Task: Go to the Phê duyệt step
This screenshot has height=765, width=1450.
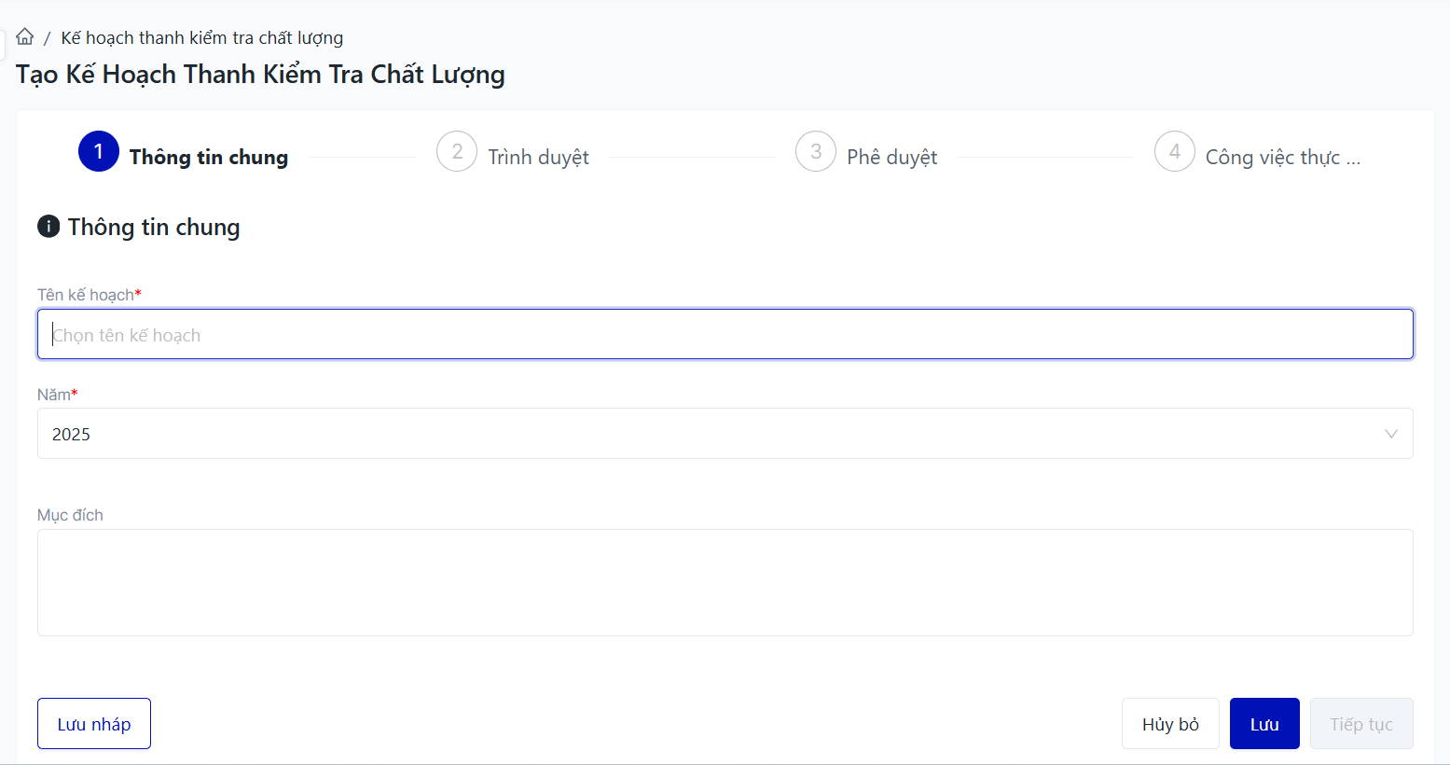Action: tap(891, 158)
